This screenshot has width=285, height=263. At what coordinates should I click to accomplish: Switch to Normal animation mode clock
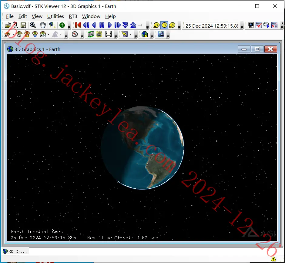tap(156, 25)
